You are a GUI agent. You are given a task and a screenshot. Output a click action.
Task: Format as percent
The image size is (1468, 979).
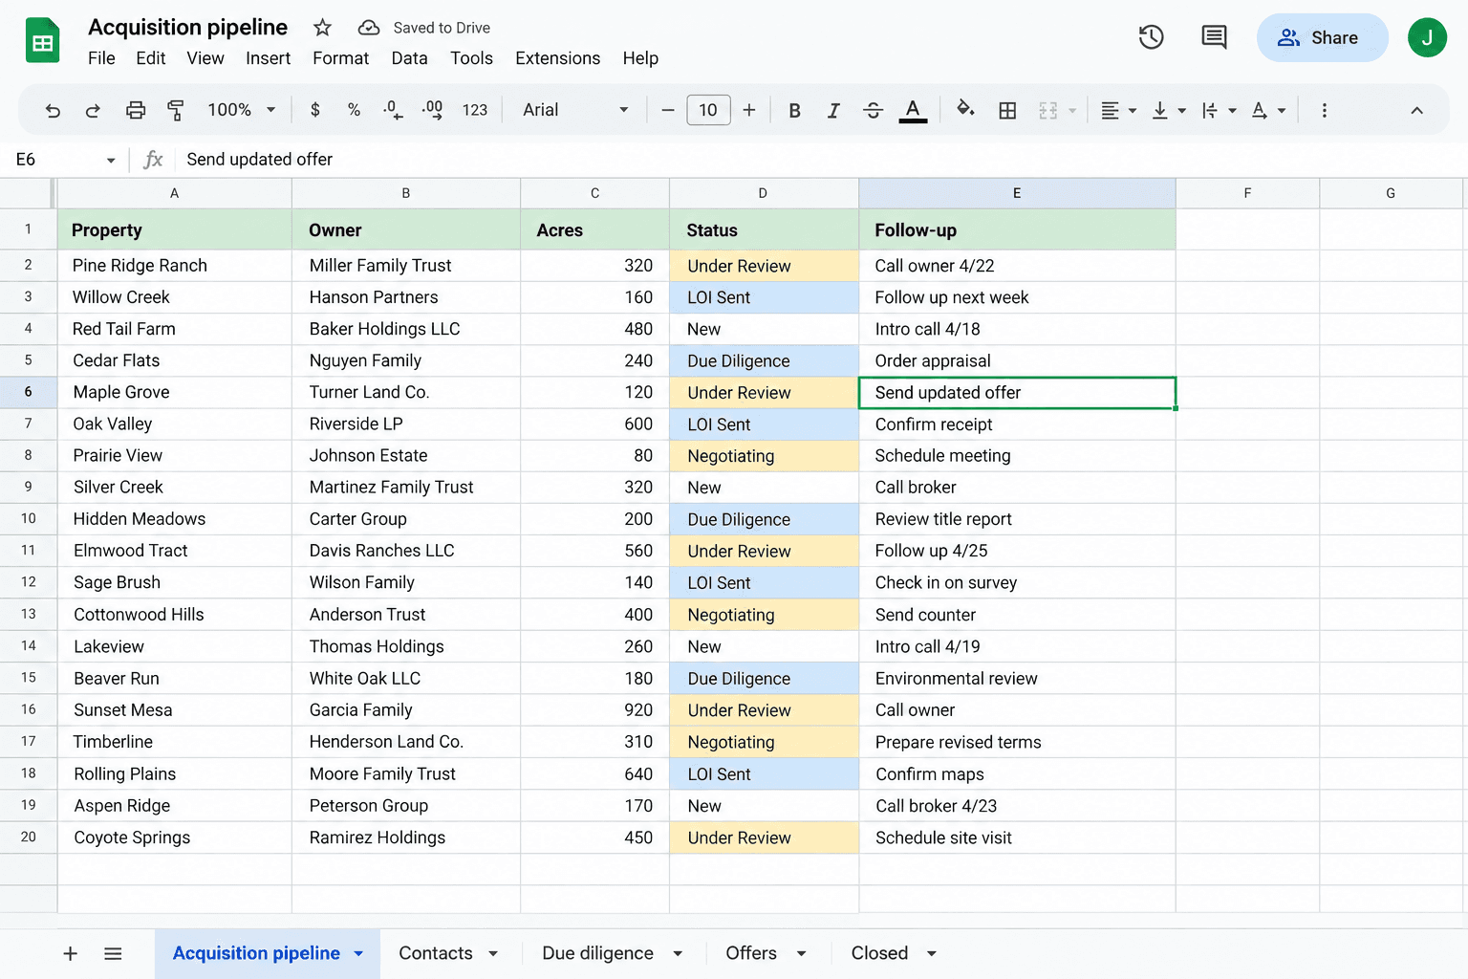[354, 110]
